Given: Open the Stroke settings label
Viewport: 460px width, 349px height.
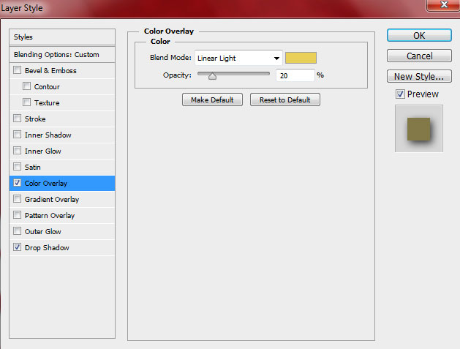Looking at the screenshot, I should [x=35, y=119].
